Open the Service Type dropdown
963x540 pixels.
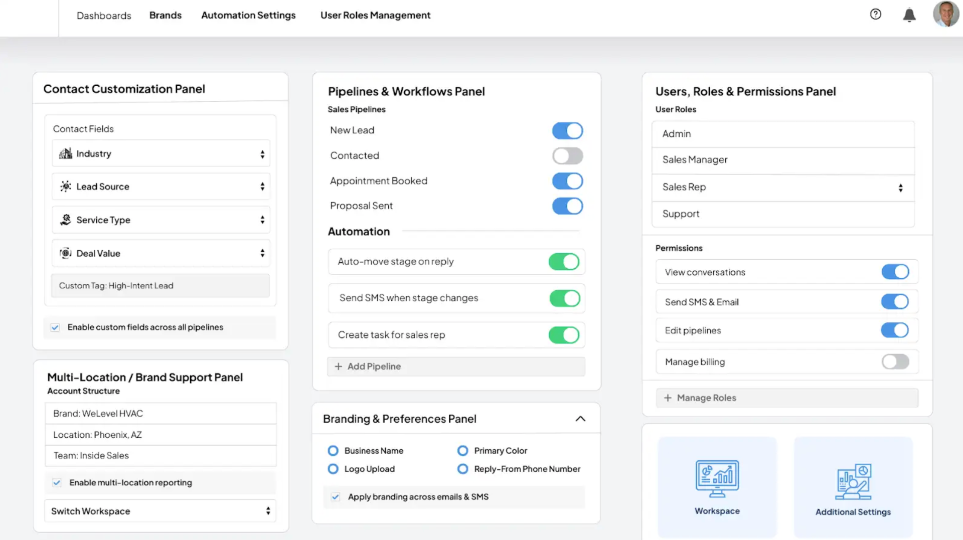click(x=161, y=220)
